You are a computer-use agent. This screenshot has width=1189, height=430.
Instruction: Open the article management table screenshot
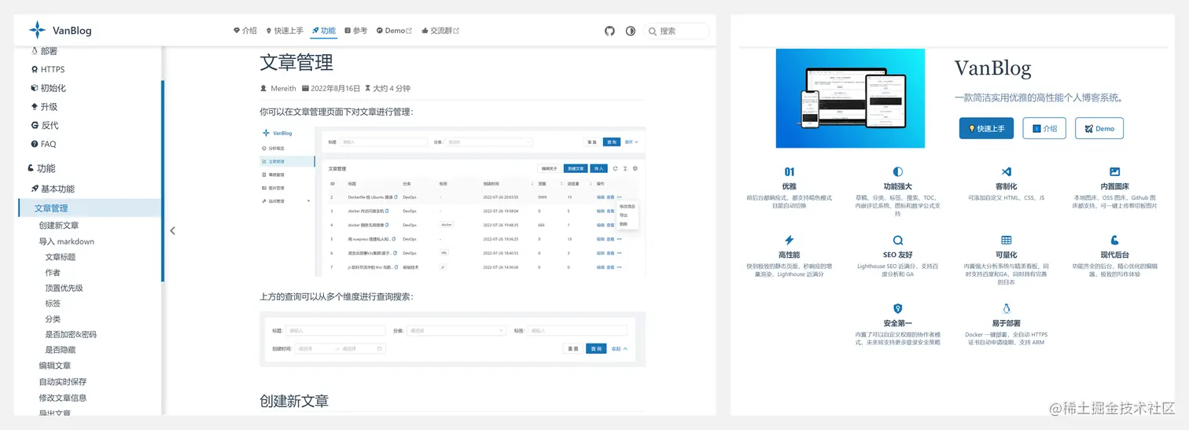[x=452, y=201]
